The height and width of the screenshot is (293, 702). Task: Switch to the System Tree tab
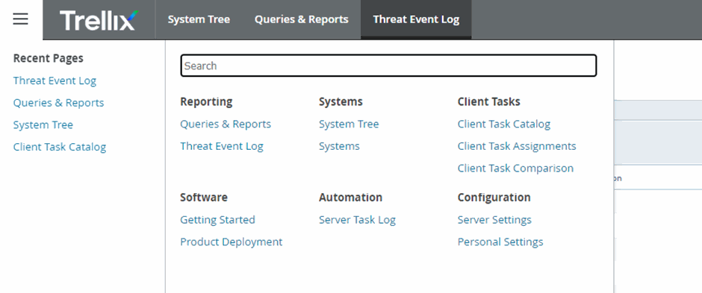[x=199, y=19]
